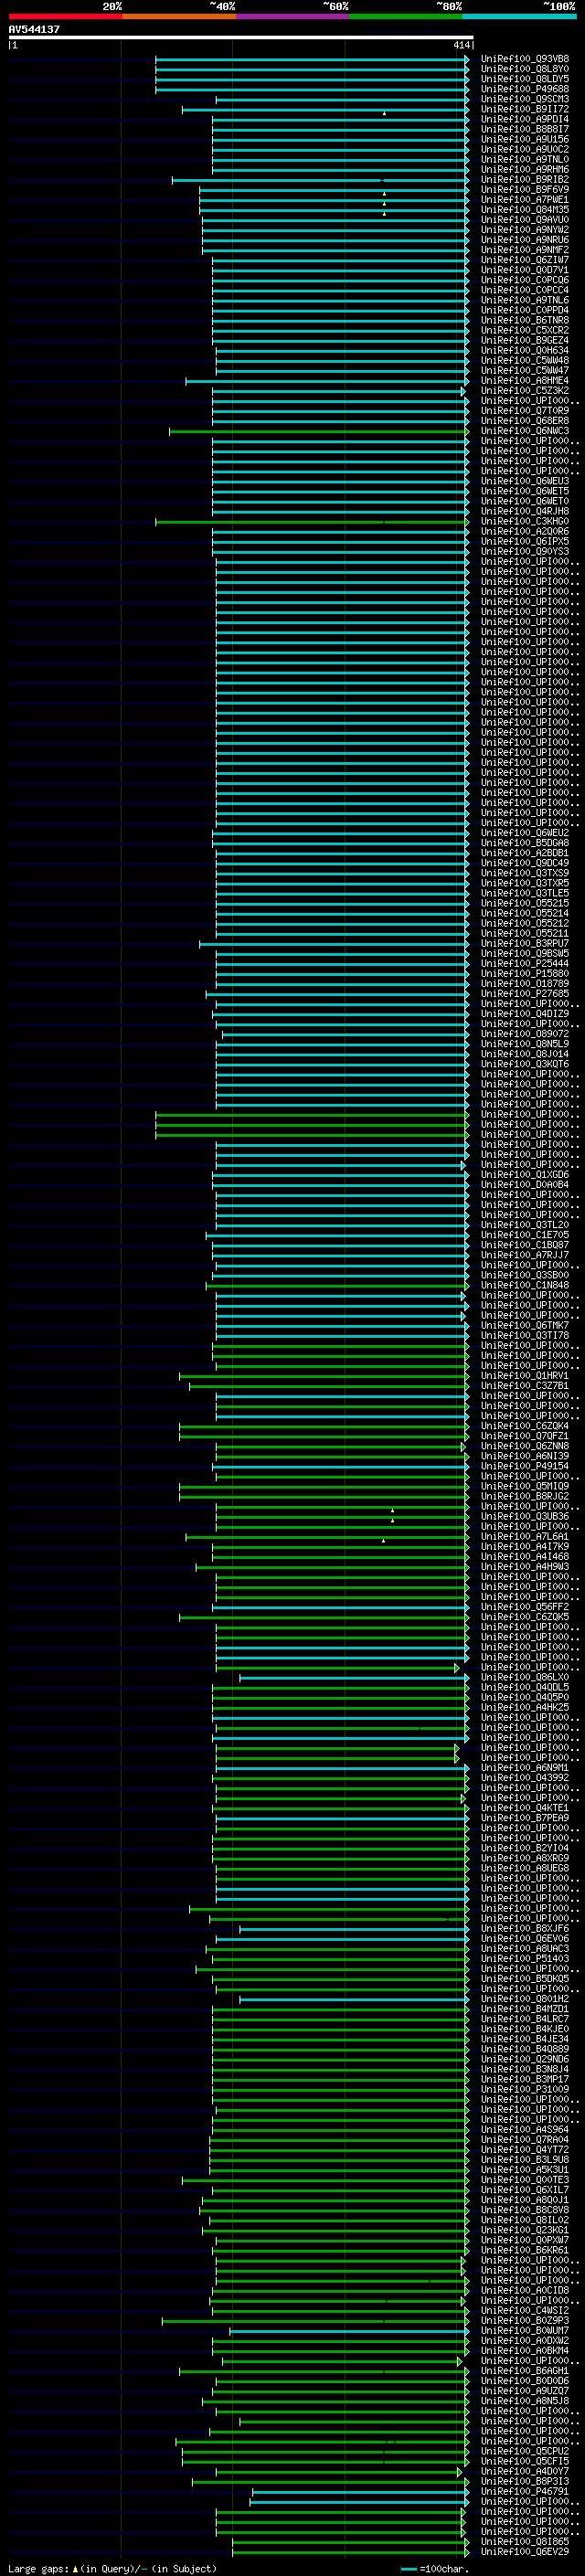
Task: Select label UniRef100_B9F6V9
Action: coord(525,190)
